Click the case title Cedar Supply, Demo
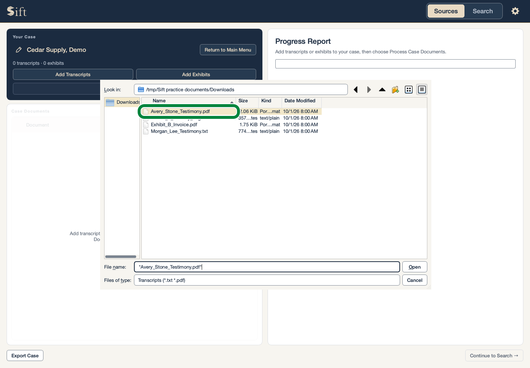The height and width of the screenshot is (368, 530). [x=56, y=50]
